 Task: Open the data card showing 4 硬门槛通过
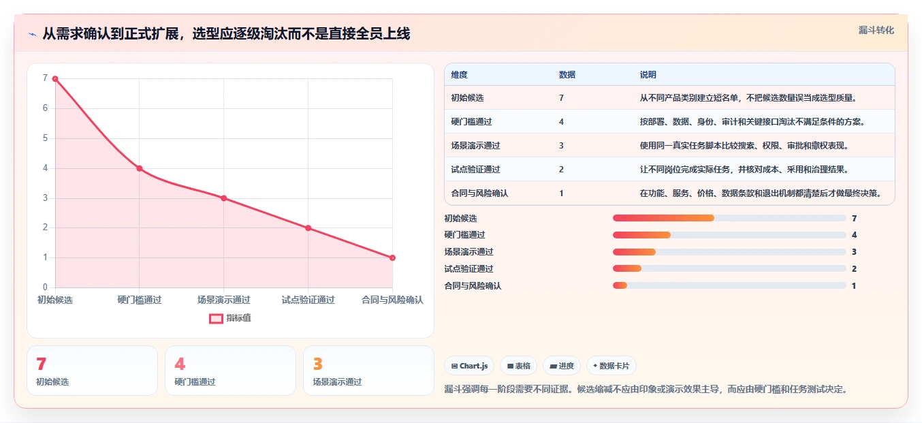pos(230,371)
